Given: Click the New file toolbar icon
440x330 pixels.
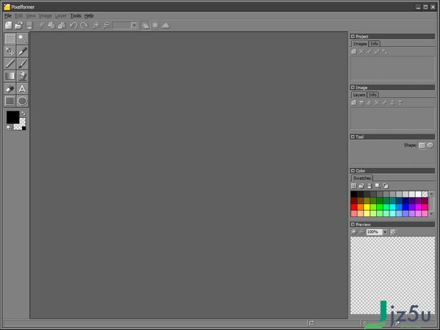Looking at the screenshot, I should (x=9, y=26).
